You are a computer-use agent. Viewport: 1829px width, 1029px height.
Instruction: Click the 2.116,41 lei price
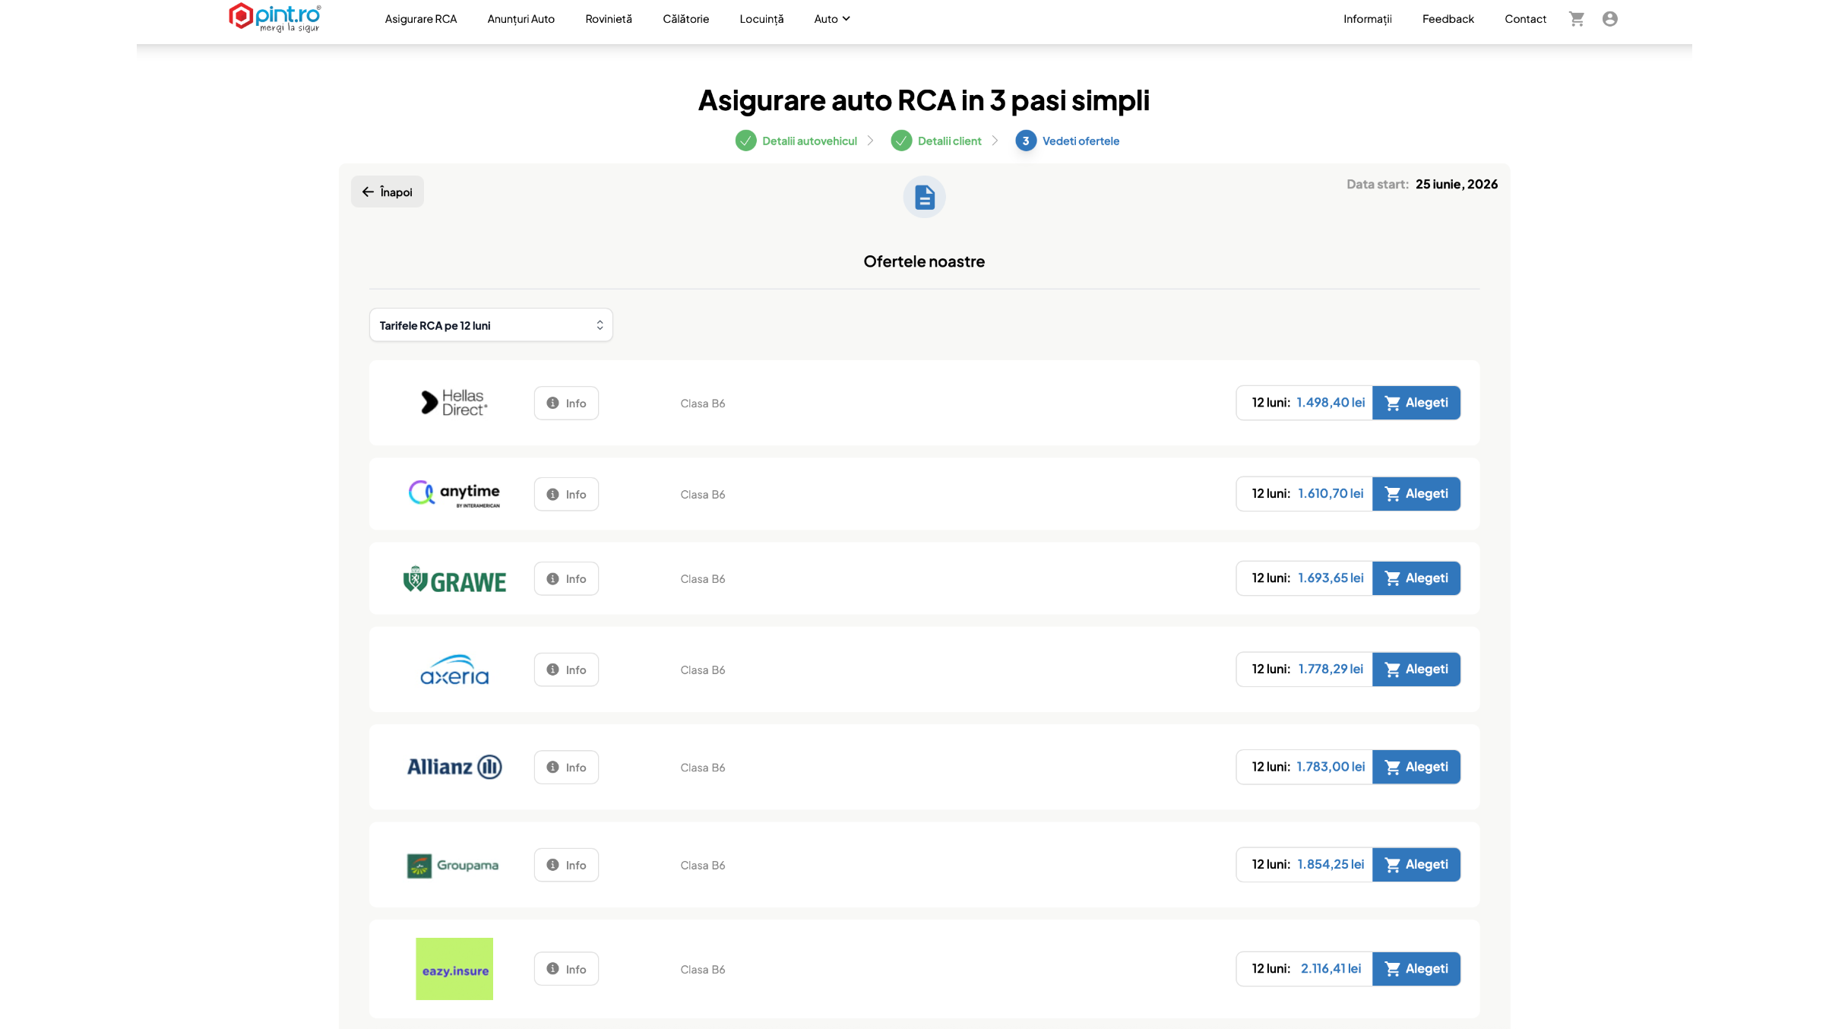coord(1331,969)
